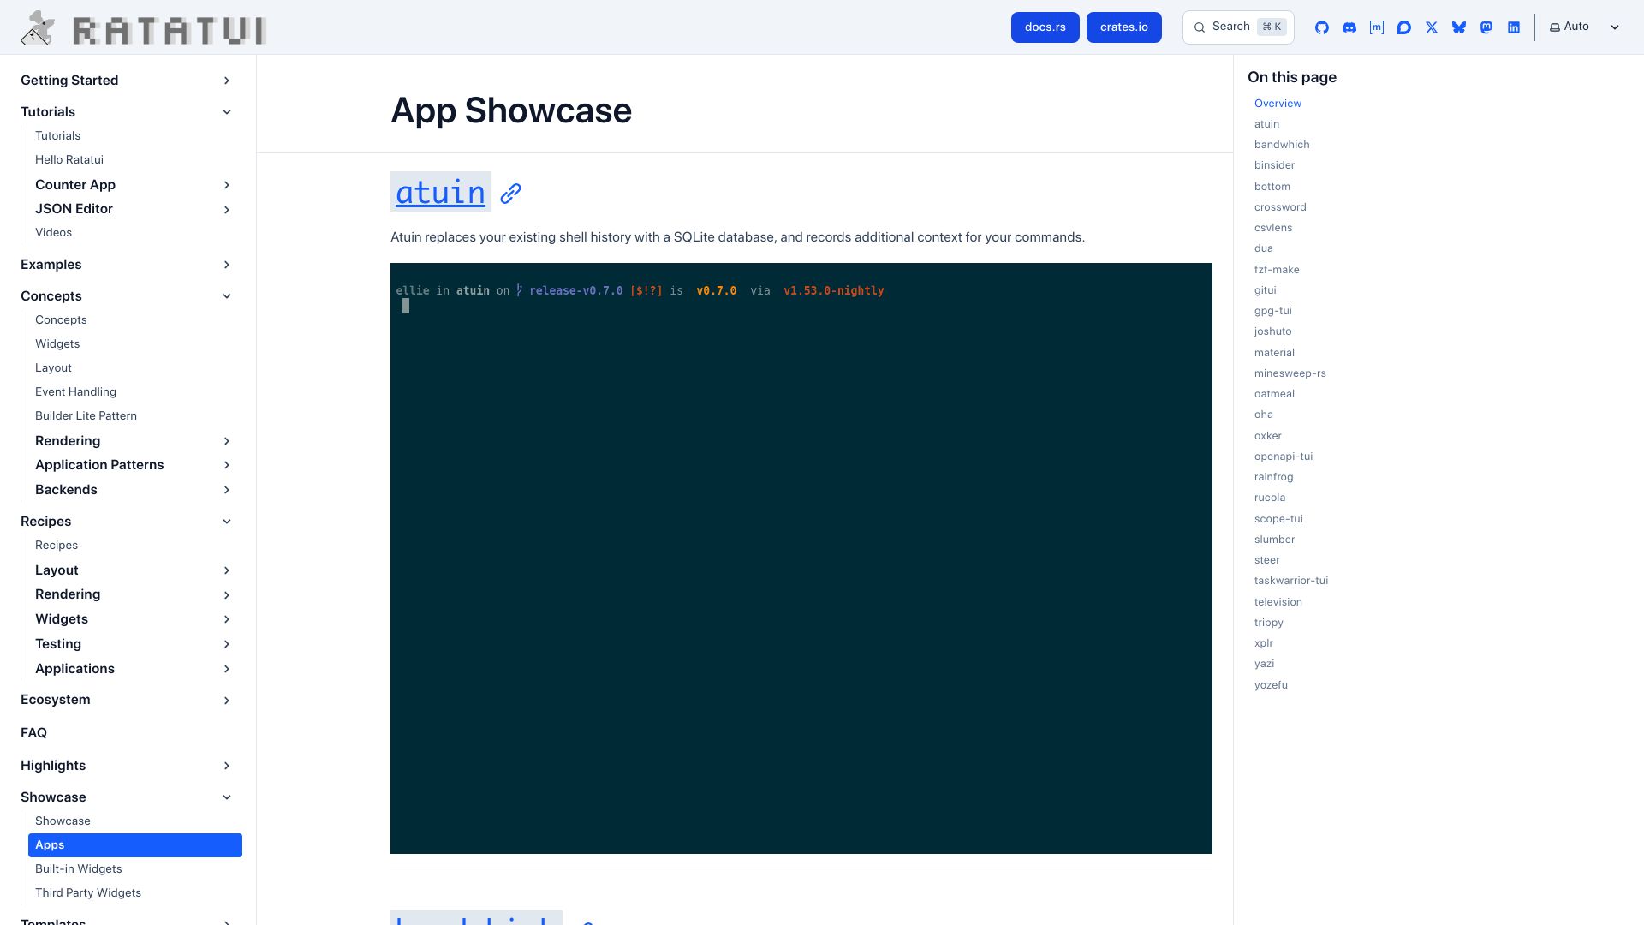Open Built-in Widgets showcase page

pyautogui.click(x=79, y=869)
